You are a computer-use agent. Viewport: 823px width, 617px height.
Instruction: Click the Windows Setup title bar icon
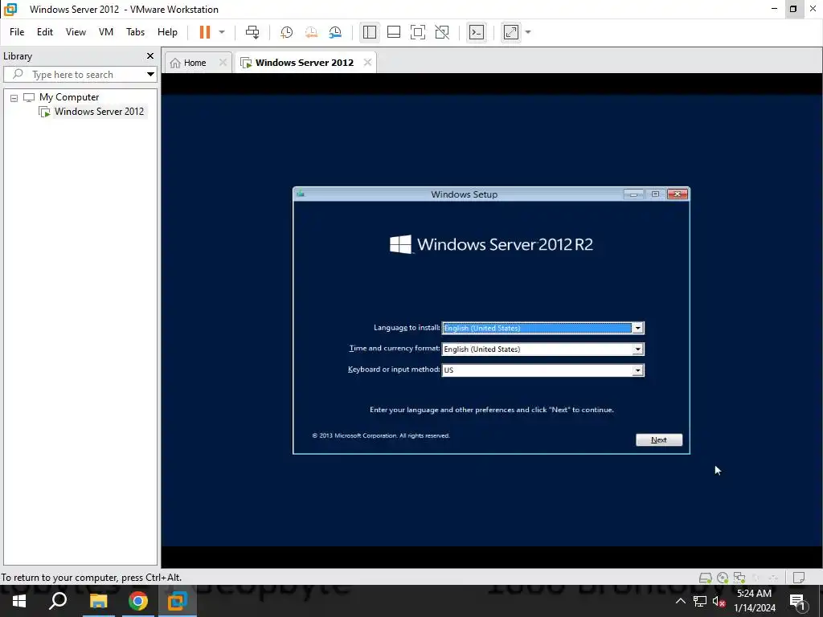tap(301, 194)
